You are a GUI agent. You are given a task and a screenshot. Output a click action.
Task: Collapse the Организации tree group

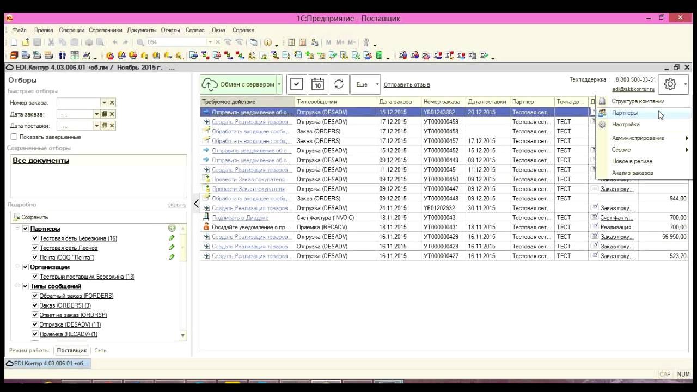18,267
